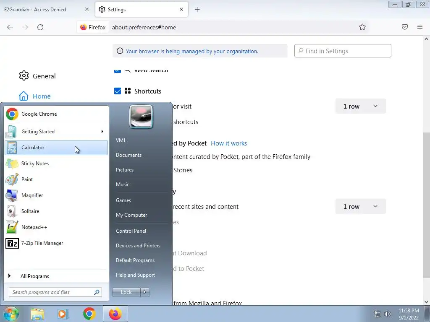Click the Firefox taskbar button
This screenshot has width=430, height=322.
point(115,314)
